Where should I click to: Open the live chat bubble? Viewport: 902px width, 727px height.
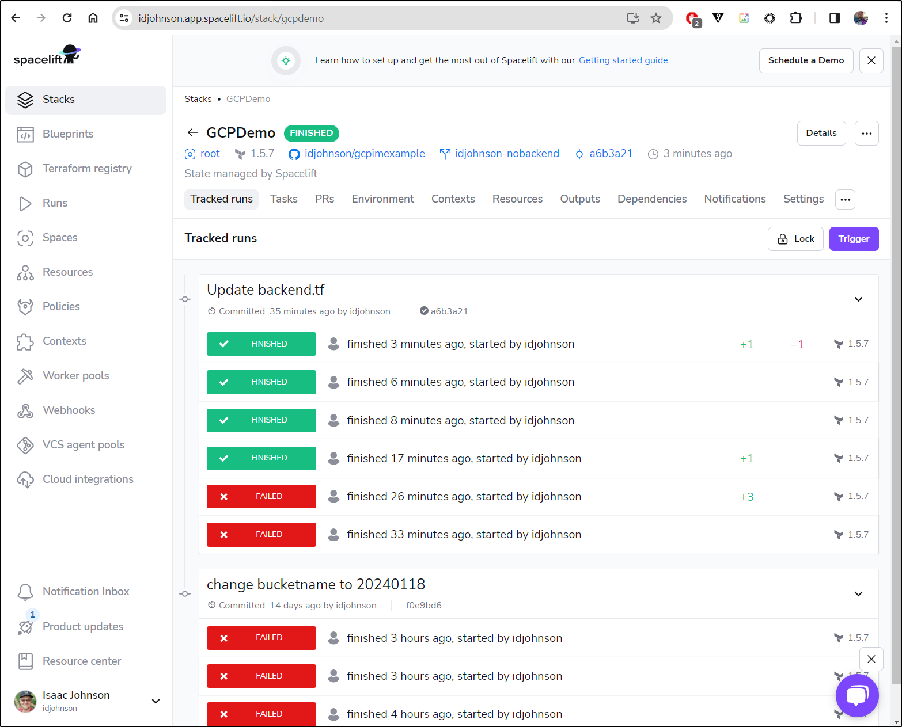pyautogui.click(x=857, y=695)
